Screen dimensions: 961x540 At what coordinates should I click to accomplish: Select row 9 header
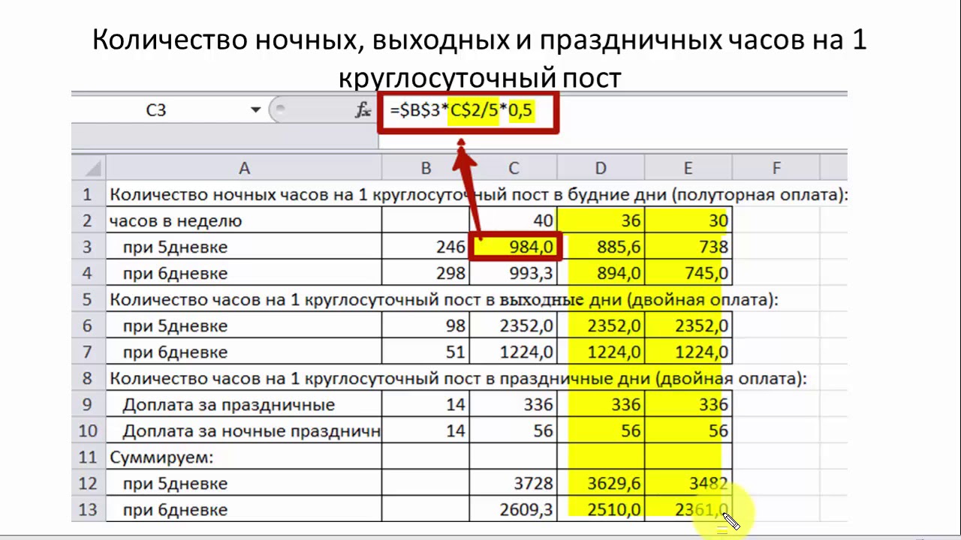coord(89,404)
